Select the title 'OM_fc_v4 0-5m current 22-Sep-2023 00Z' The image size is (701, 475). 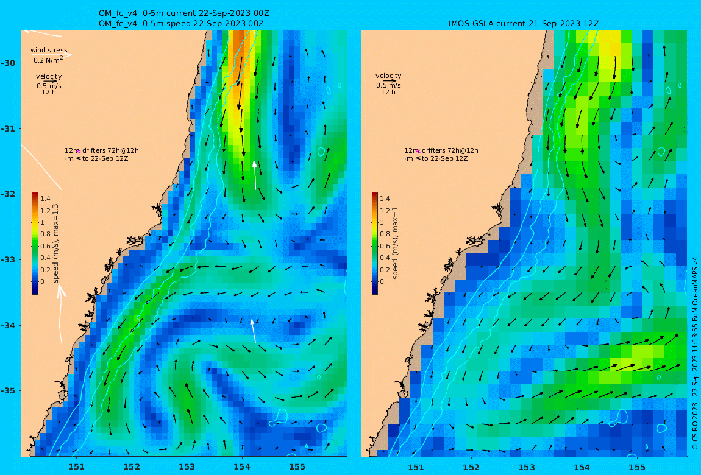183,13
